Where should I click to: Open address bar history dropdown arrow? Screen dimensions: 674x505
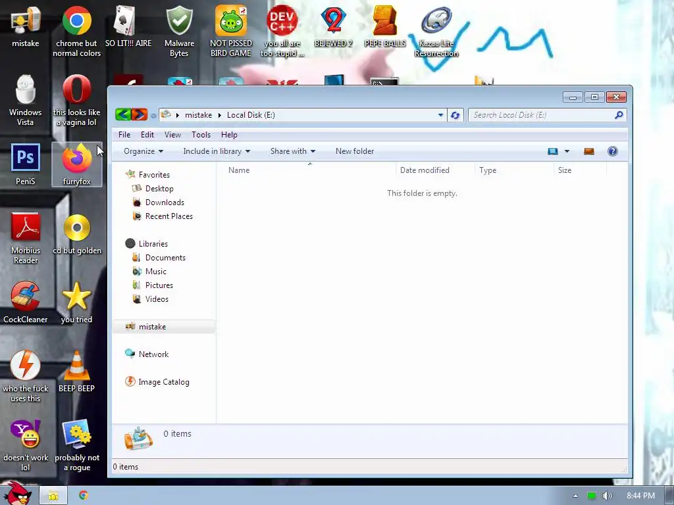440,115
